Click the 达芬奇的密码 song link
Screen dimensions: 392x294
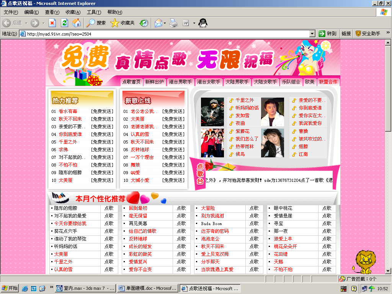(x=215, y=231)
